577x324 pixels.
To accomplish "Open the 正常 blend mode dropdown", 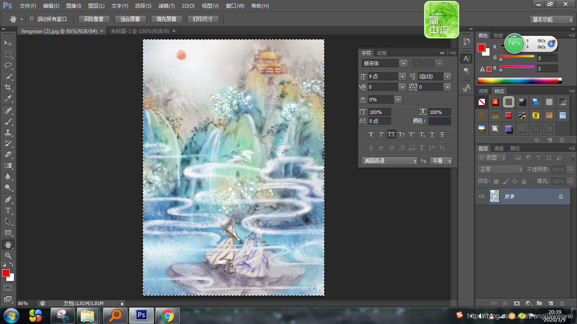I will tap(501, 169).
